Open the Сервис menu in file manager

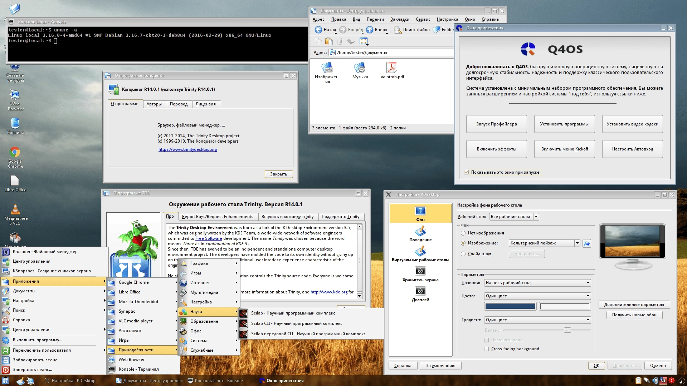pyautogui.click(x=423, y=19)
